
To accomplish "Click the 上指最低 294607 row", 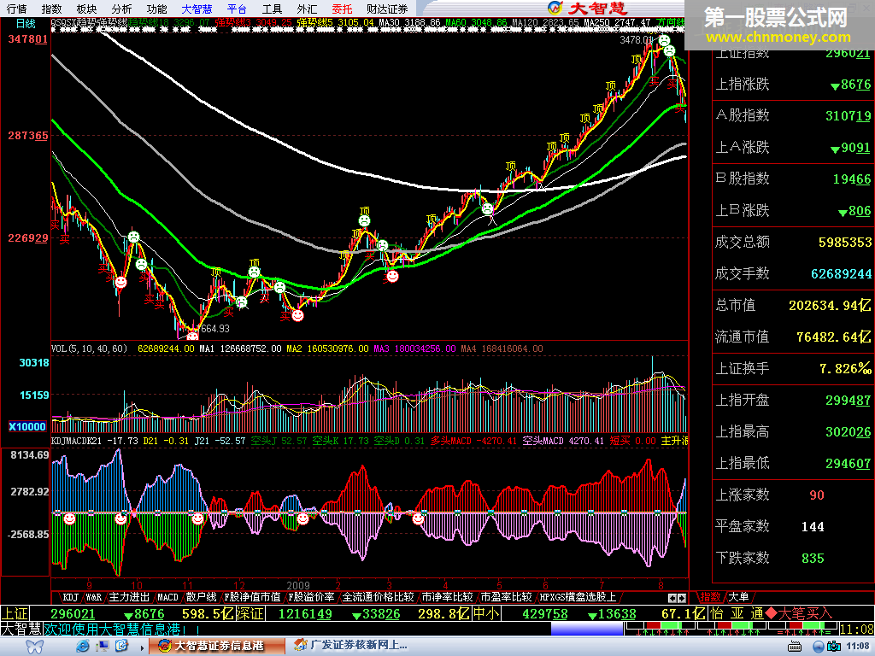I will point(793,463).
